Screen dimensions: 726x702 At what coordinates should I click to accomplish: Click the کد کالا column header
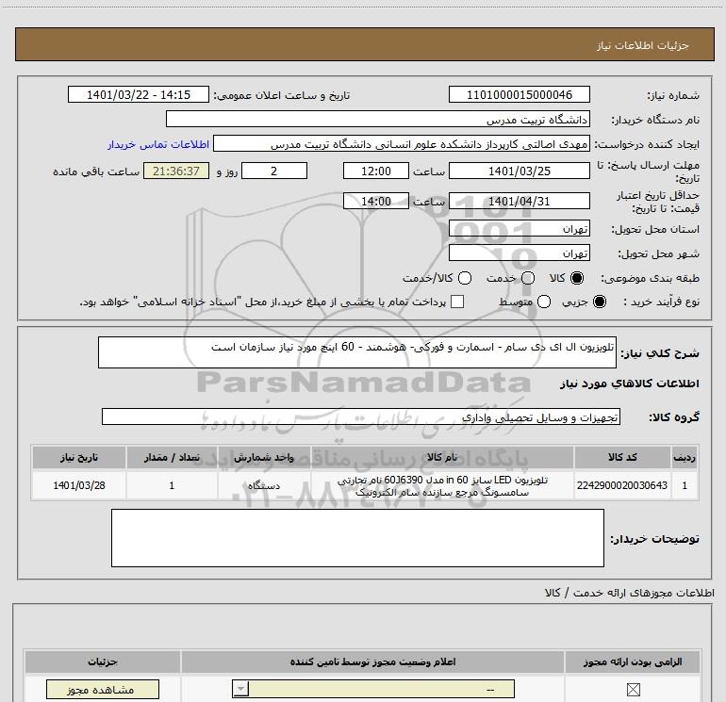622,458
